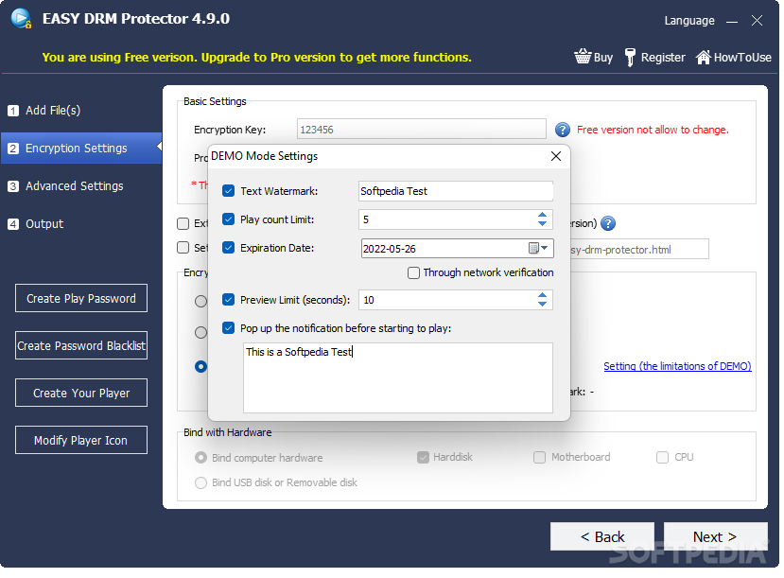This screenshot has height=578, width=784.
Task: Minimize the EASY DRM Protector window
Action: click(732, 21)
